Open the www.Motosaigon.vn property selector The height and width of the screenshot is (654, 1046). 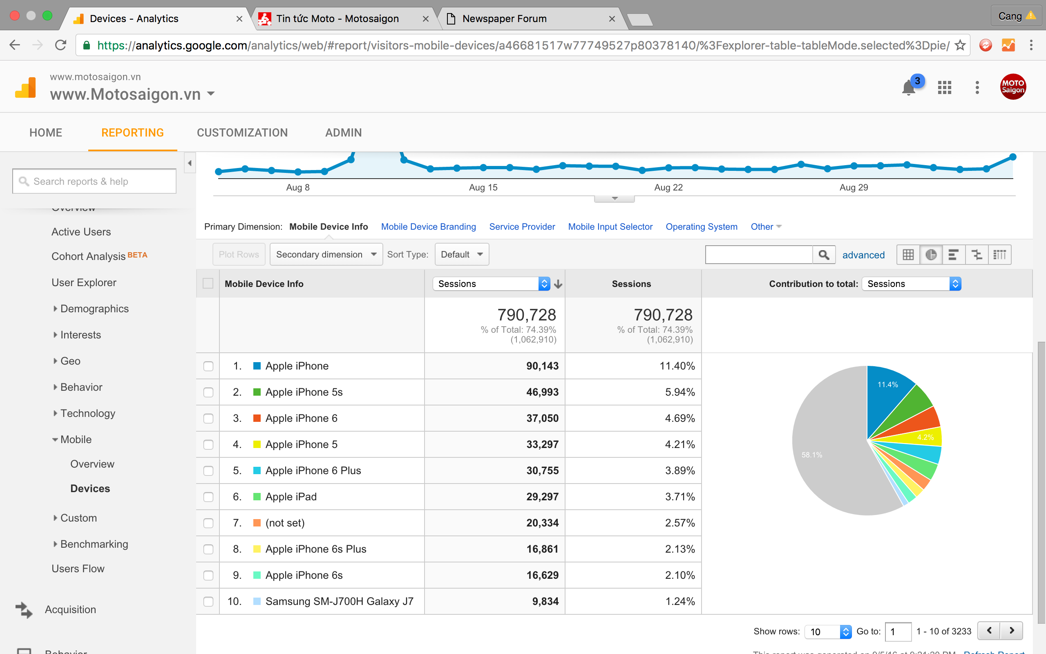132,94
